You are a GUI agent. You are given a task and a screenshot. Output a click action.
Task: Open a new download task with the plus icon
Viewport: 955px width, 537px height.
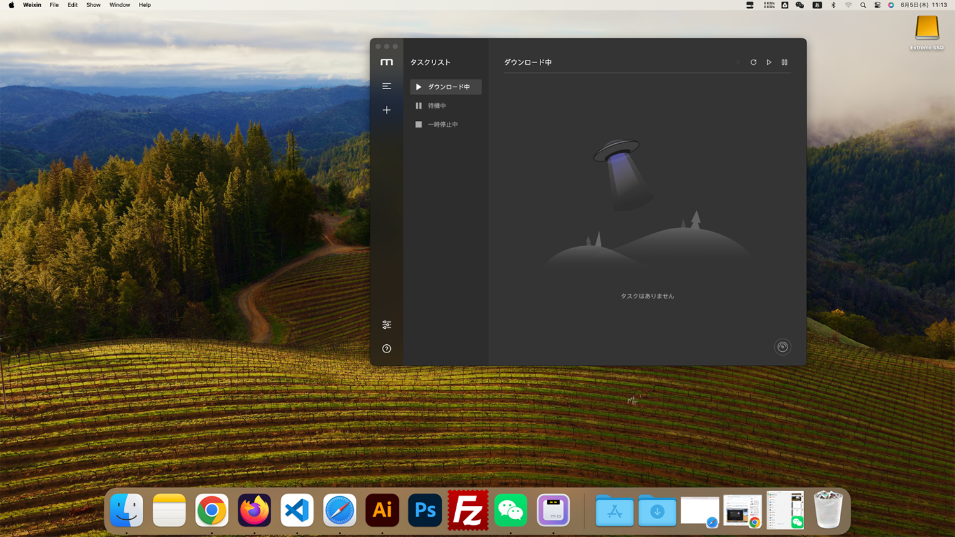(386, 109)
